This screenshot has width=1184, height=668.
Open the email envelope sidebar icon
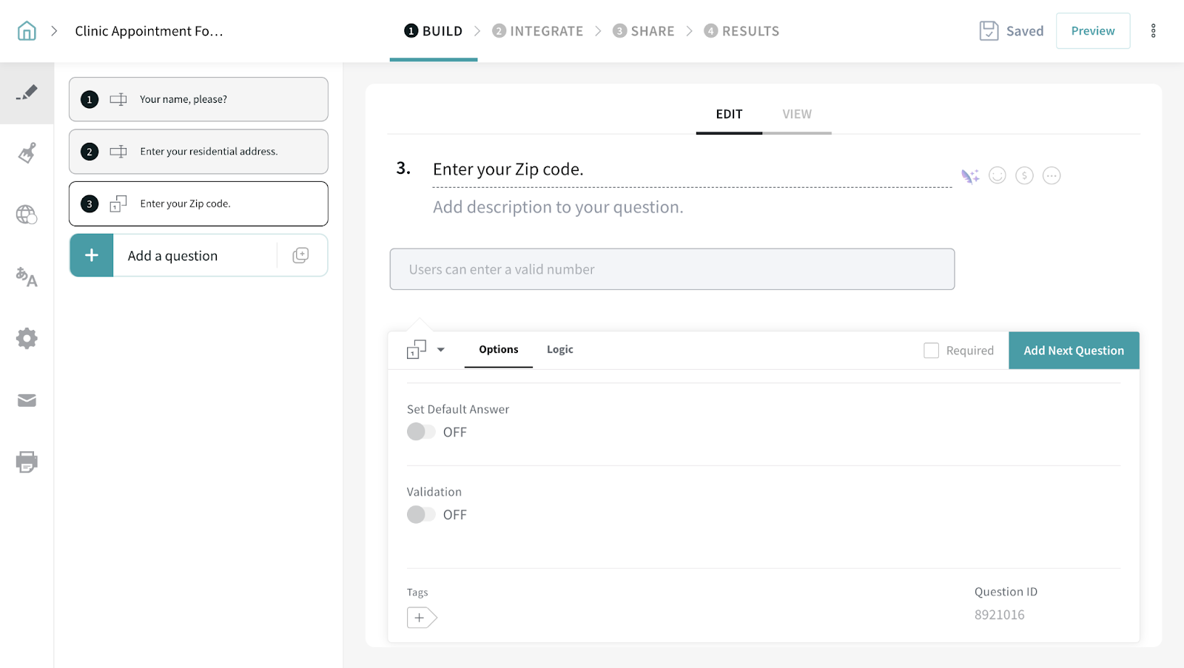27,400
